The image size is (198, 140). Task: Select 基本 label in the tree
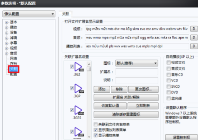[13, 22]
